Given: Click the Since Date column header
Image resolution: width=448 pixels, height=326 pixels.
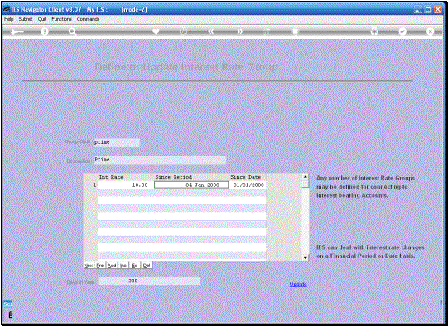Looking at the screenshot, I should click(x=246, y=177).
